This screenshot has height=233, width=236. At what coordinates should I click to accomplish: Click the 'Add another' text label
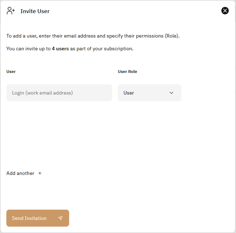20,173
